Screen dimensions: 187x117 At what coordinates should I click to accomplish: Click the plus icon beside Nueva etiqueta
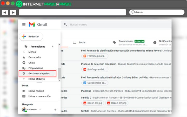pyautogui.click(x=24, y=79)
